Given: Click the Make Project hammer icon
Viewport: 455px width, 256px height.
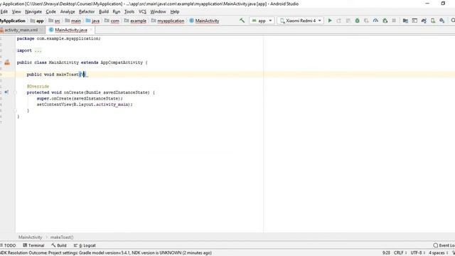Looking at the screenshot, I should pos(242,21).
